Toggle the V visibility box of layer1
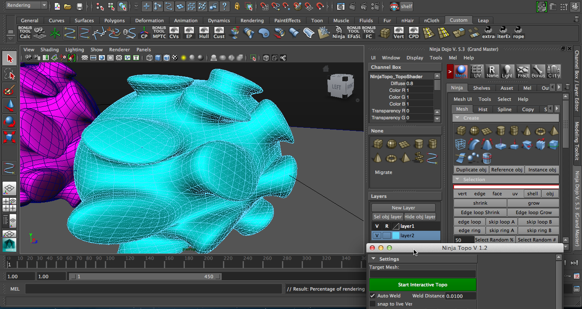Viewport: 582px width, 309px height. [377, 226]
